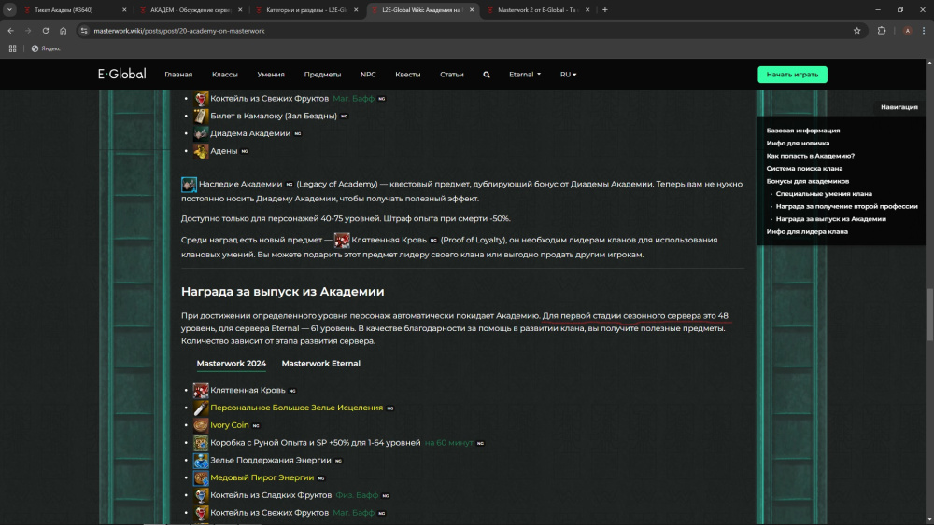This screenshot has width=934, height=525.
Task: Bookmark this page with the star icon
Action: [x=856, y=30]
